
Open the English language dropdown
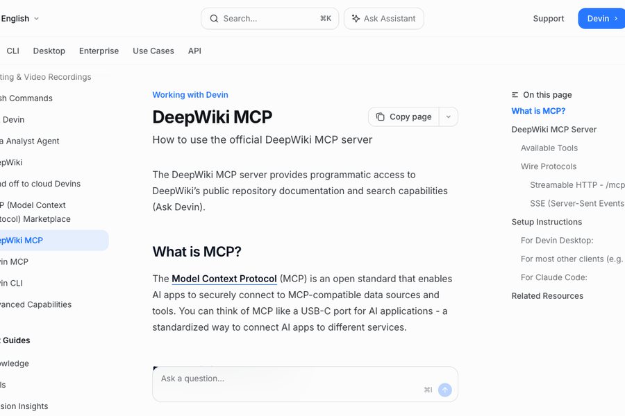coord(19,19)
